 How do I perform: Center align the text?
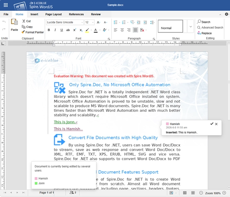(x=122, y=30)
